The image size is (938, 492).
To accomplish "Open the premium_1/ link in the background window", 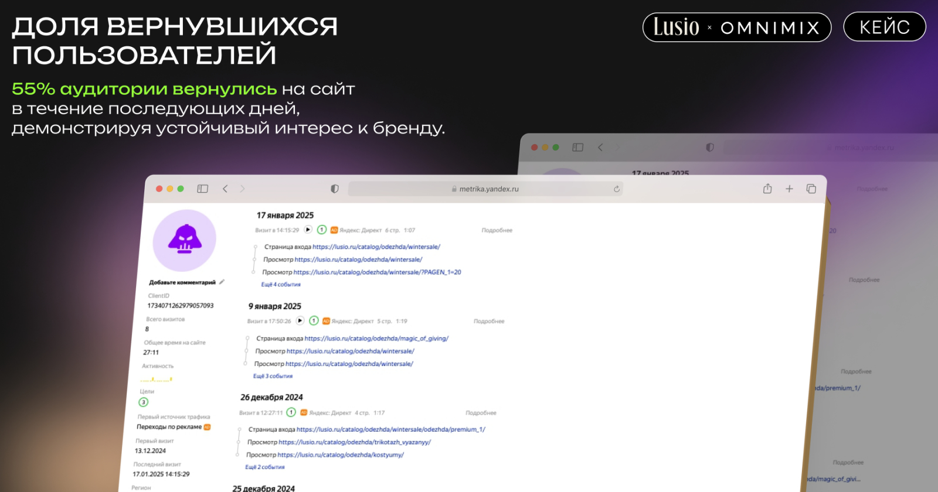I will pyautogui.click(x=837, y=388).
